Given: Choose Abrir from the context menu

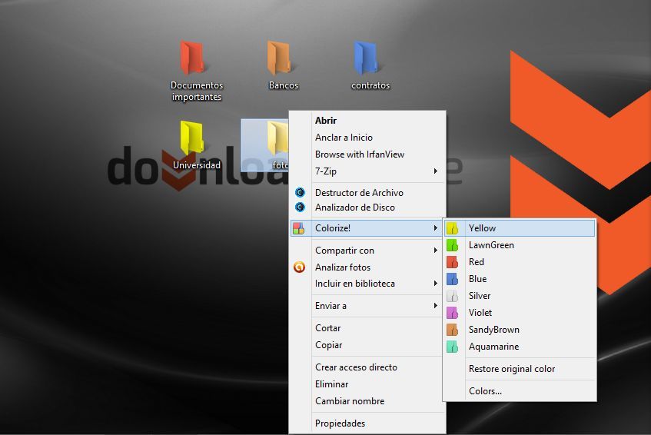Looking at the screenshot, I should [x=367, y=121].
